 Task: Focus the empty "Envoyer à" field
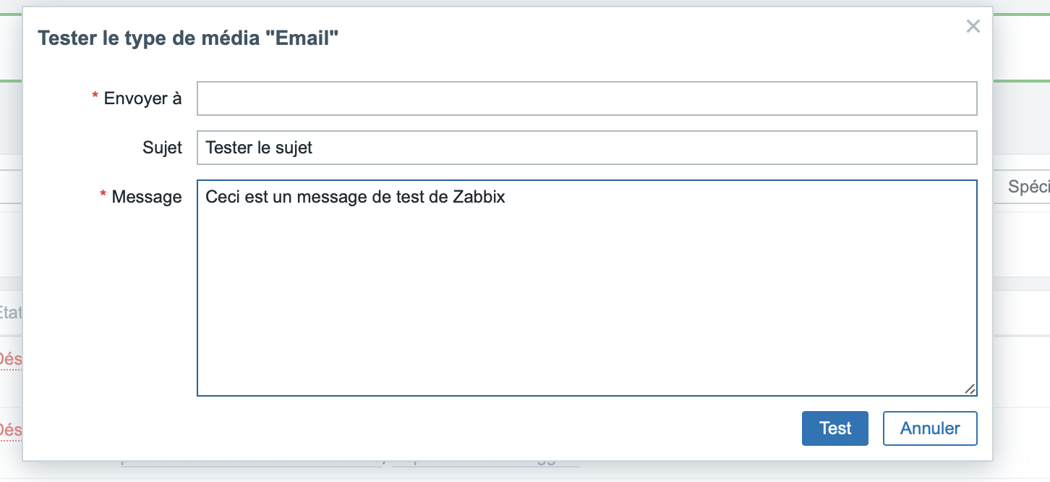click(x=586, y=98)
